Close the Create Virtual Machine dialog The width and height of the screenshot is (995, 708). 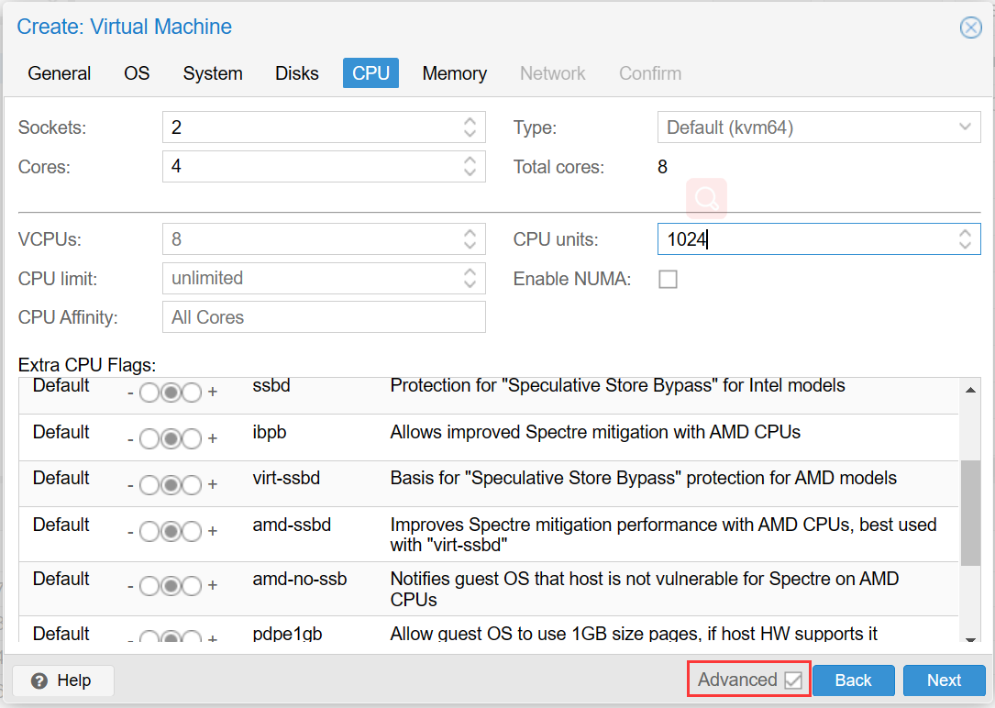tap(970, 28)
